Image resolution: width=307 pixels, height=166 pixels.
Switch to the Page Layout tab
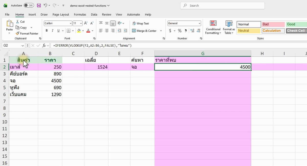pyautogui.click(x=61, y=15)
